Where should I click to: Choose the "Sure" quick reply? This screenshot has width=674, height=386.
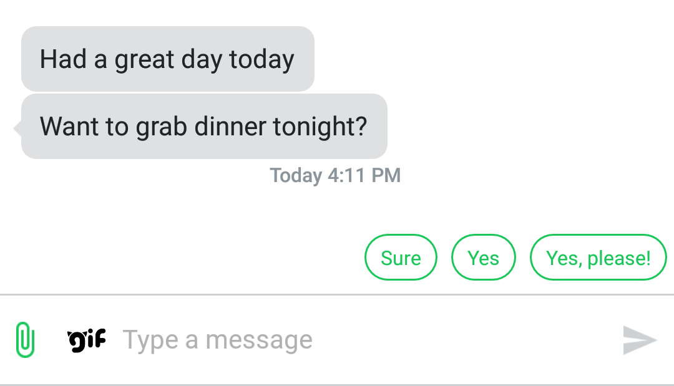tap(401, 258)
